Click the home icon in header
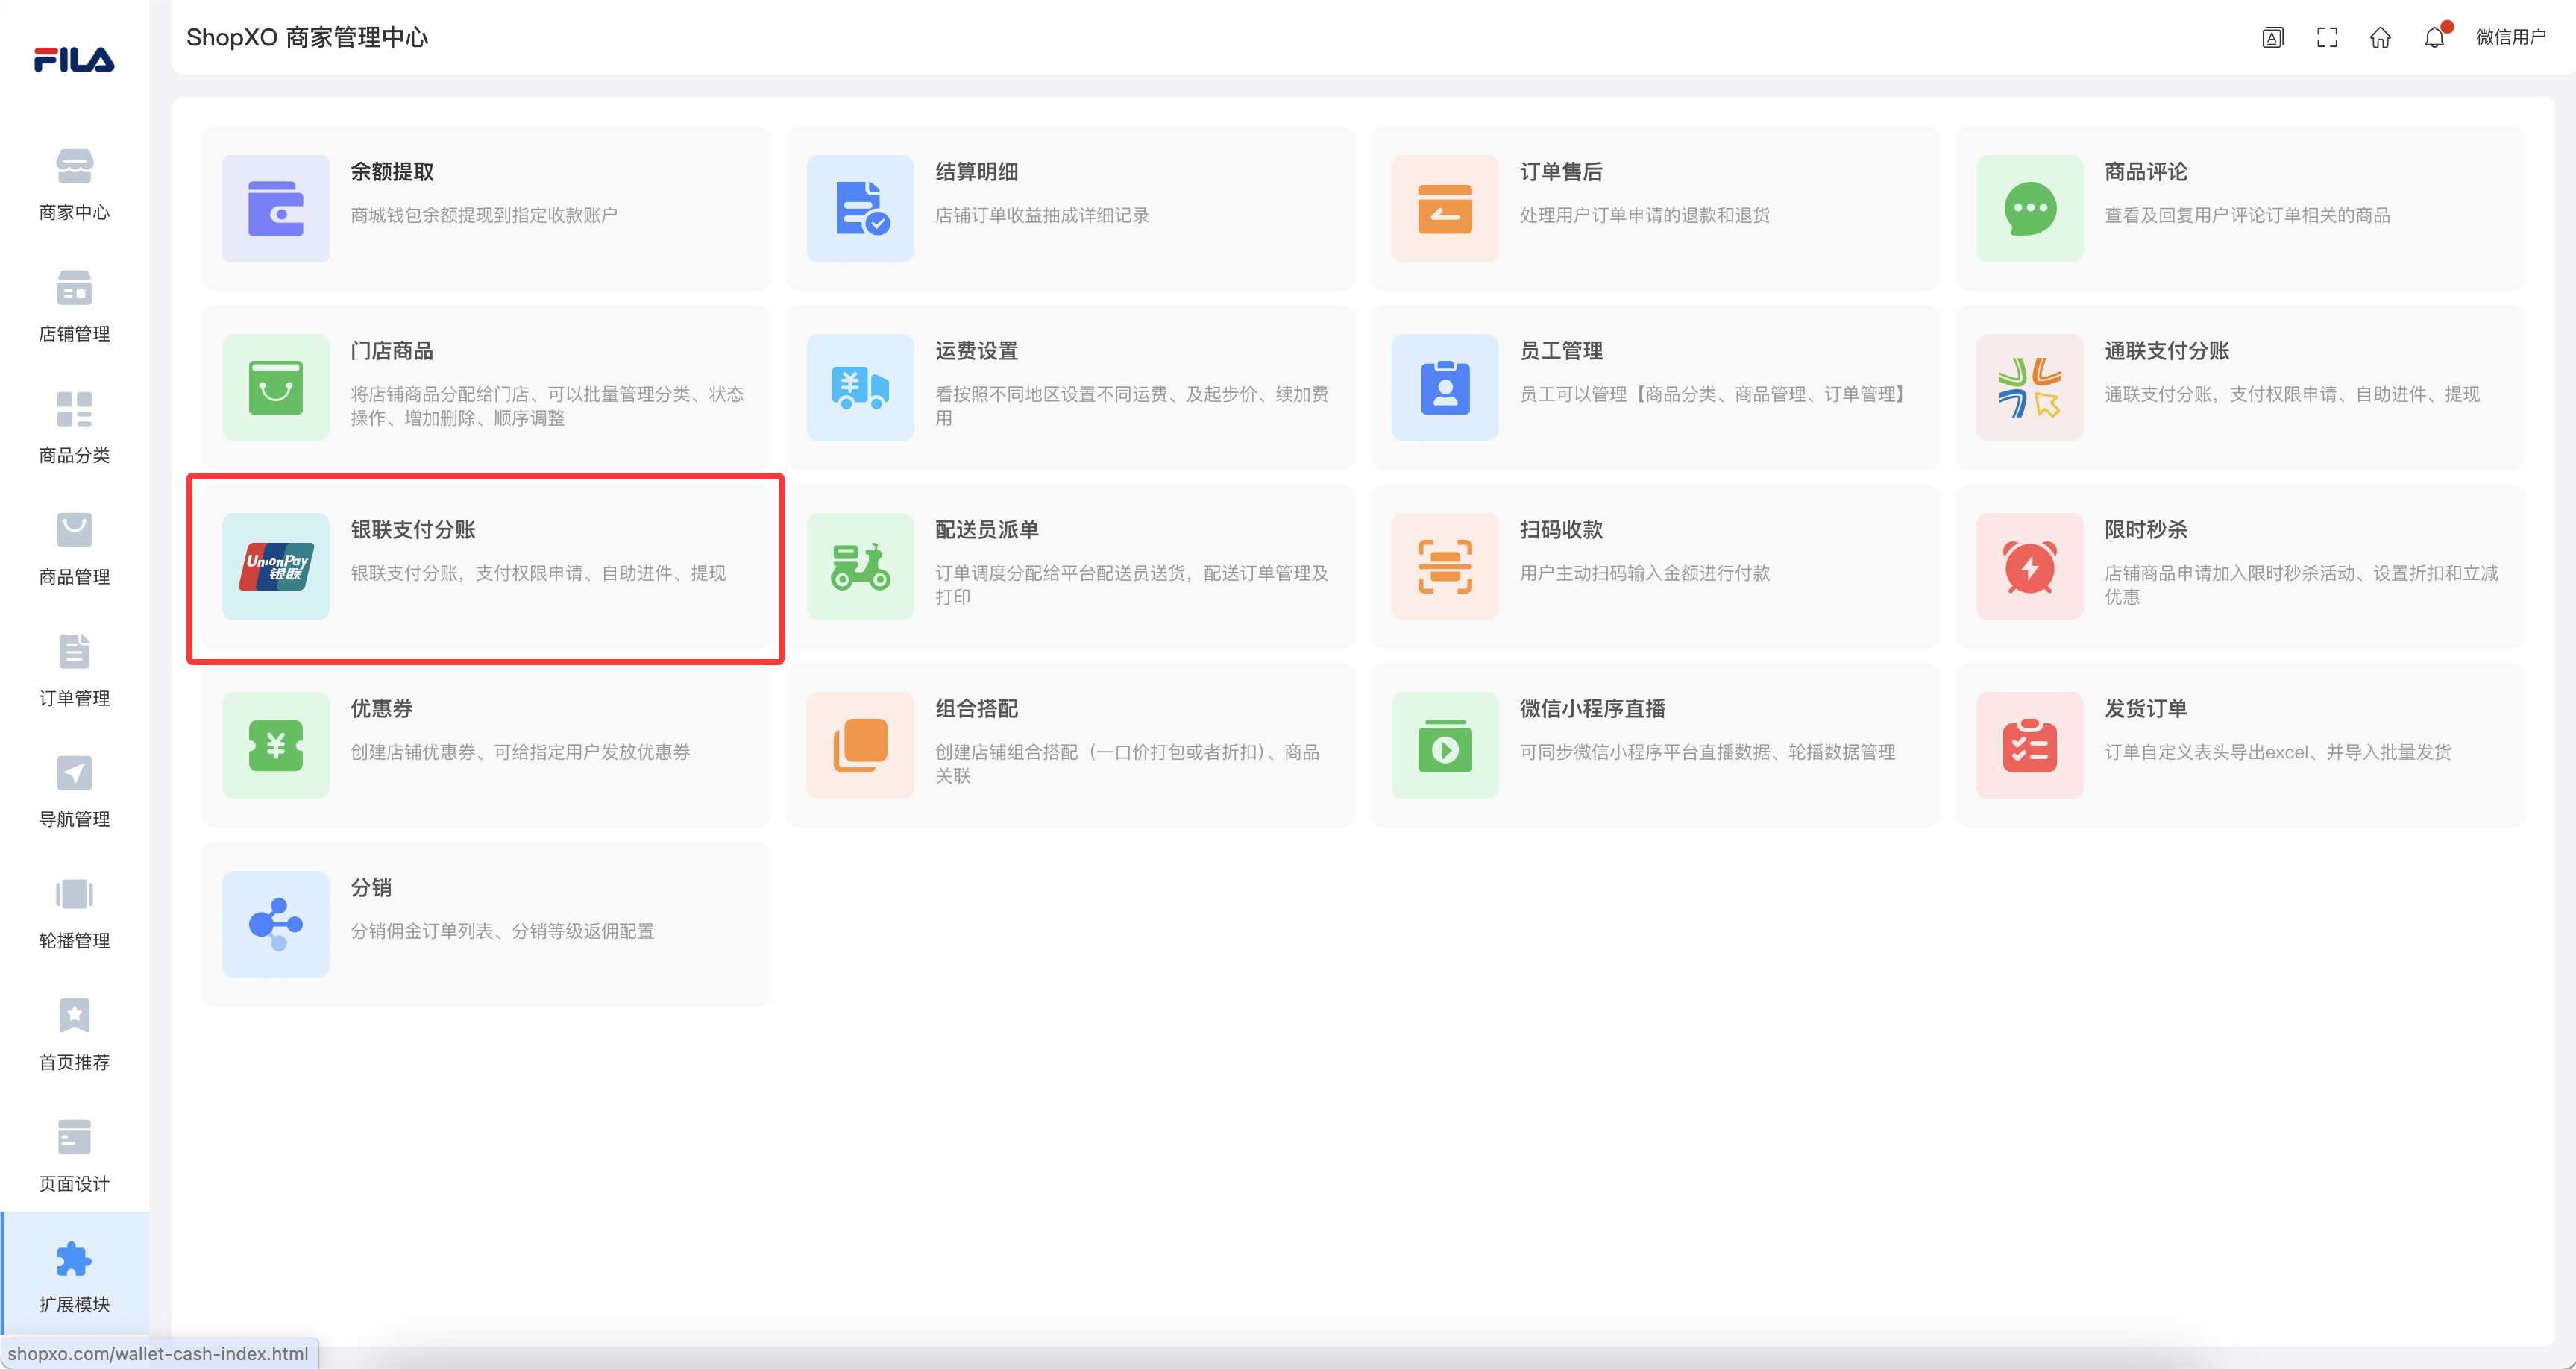 click(x=2380, y=38)
